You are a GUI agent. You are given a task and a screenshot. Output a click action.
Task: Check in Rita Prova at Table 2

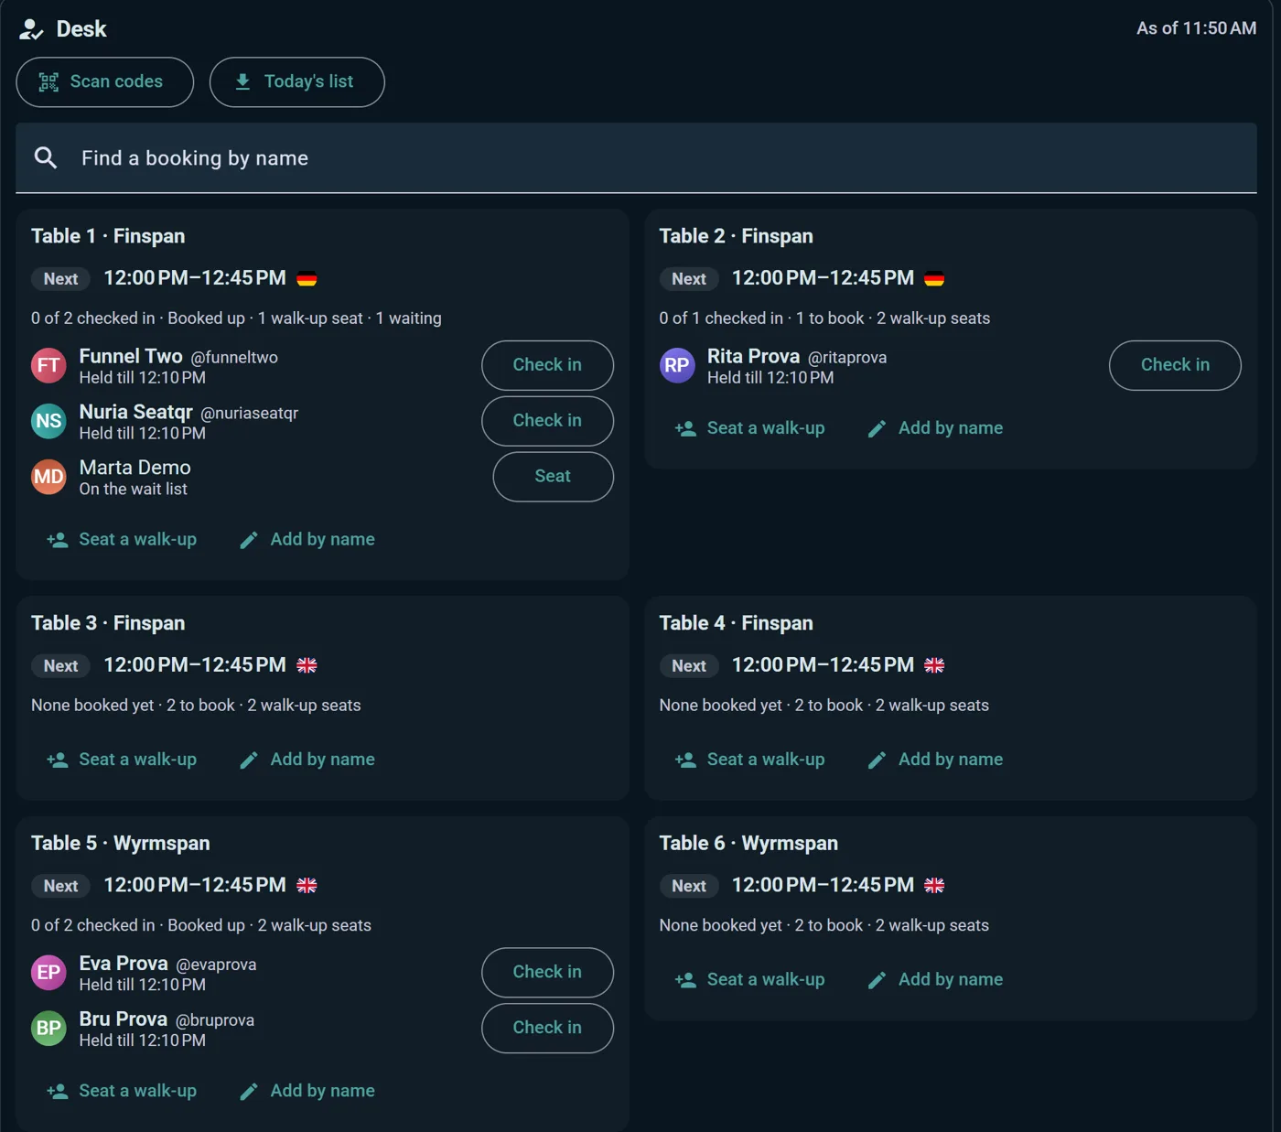(1175, 365)
